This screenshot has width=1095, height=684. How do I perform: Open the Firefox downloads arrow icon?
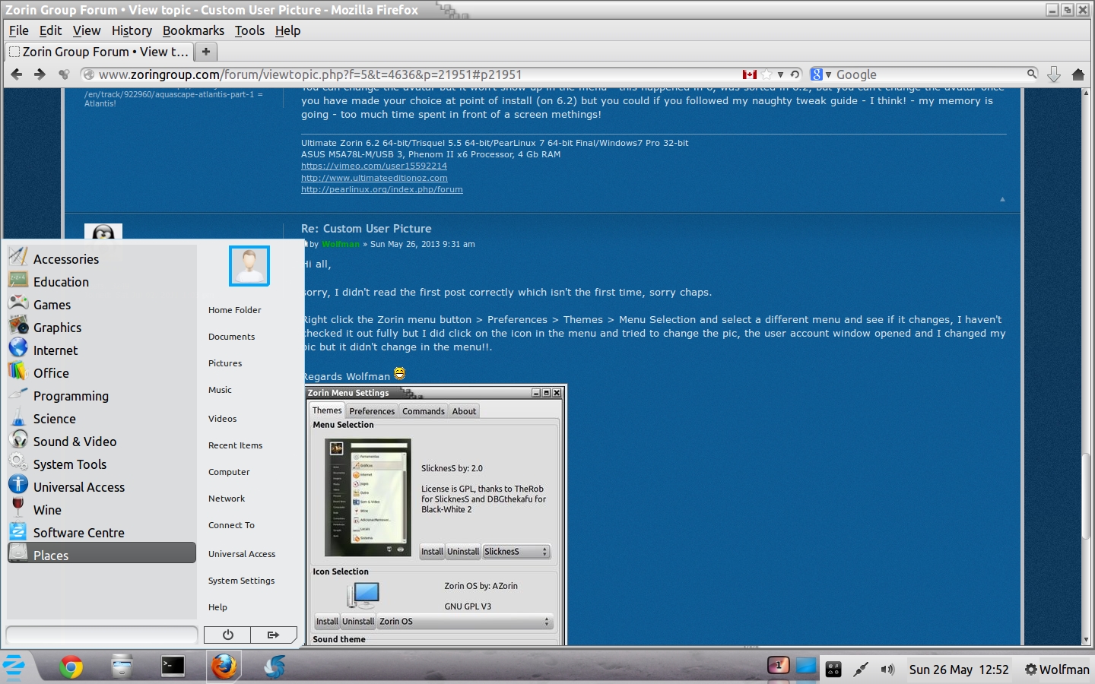pyautogui.click(x=1054, y=74)
